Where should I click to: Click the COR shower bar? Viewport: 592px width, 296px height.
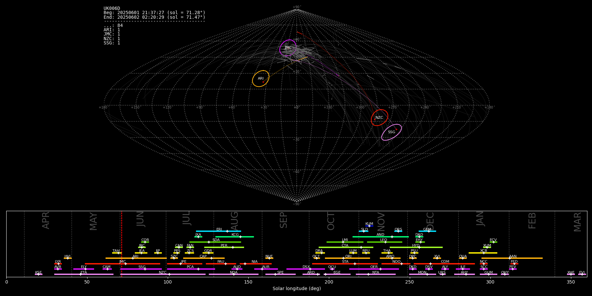click(145, 242)
